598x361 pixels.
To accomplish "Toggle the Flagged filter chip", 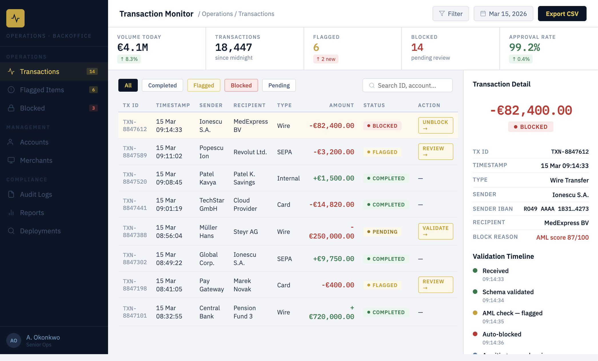I will pos(204,85).
